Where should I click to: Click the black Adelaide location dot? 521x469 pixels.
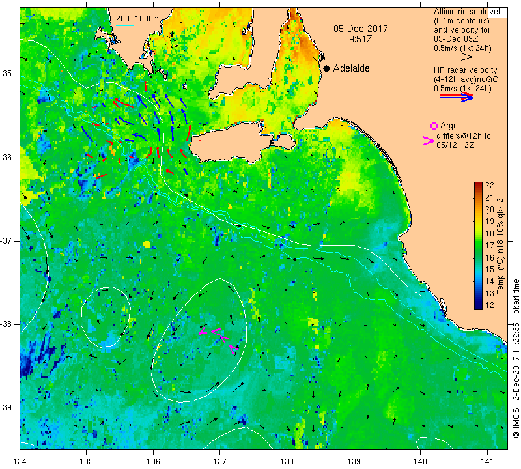pos(327,68)
